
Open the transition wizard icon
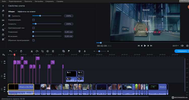pyautogui.click(x=64, y=51)
